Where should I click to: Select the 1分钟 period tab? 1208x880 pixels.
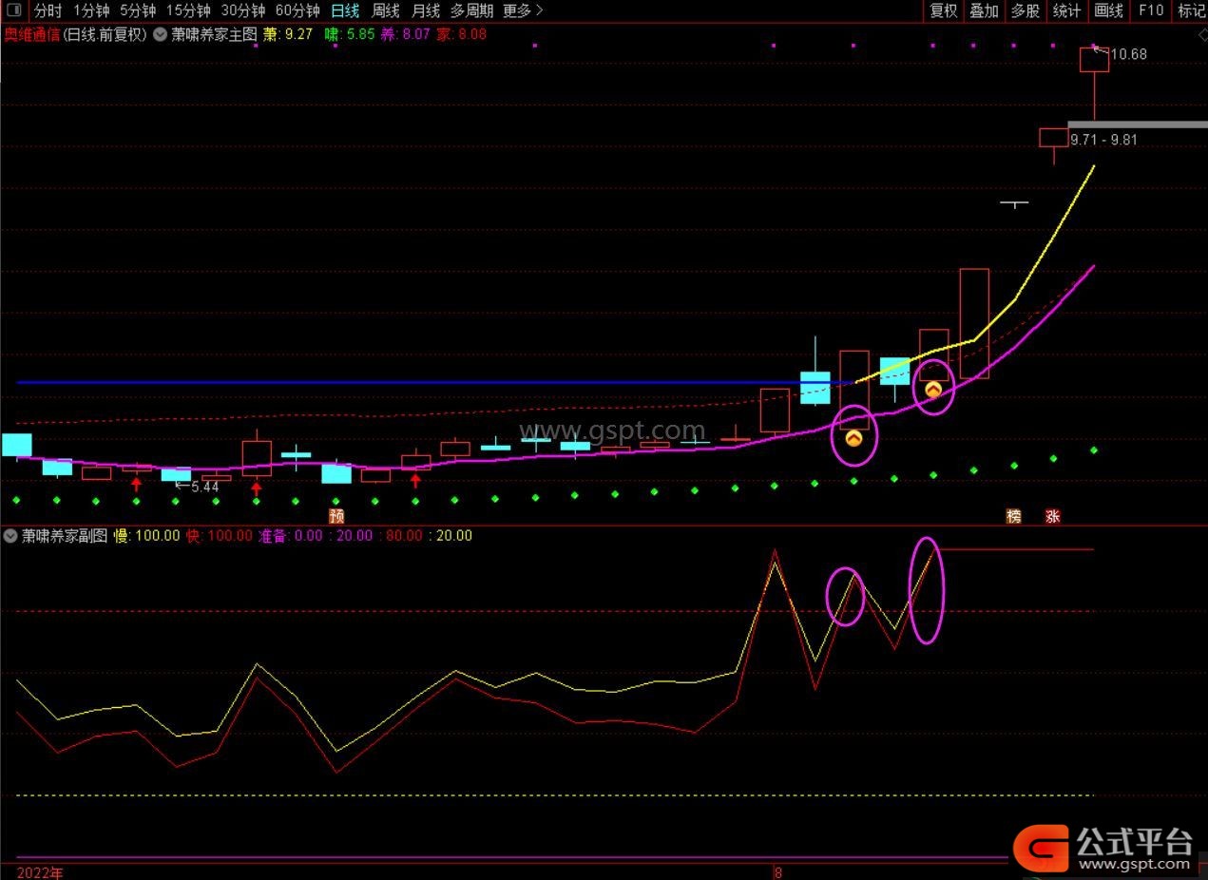click(x=90, y=10)
